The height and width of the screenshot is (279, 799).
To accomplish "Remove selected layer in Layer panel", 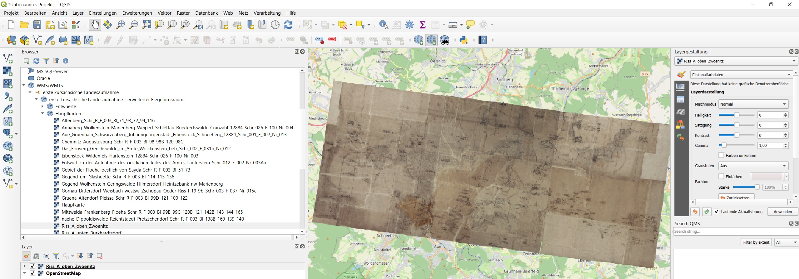I will (x=100, y=256).
